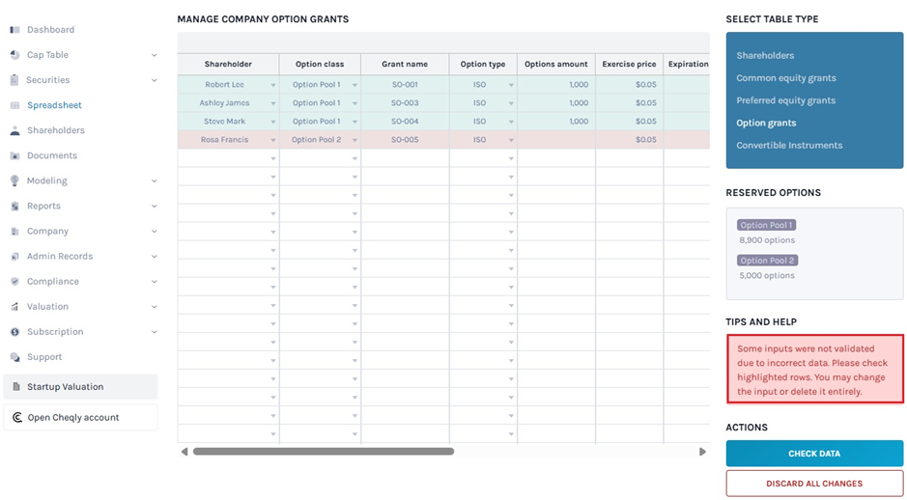Expand the Reports section chevron
Image resolution: width=907 pixels, height=500 pixels.
155,206
